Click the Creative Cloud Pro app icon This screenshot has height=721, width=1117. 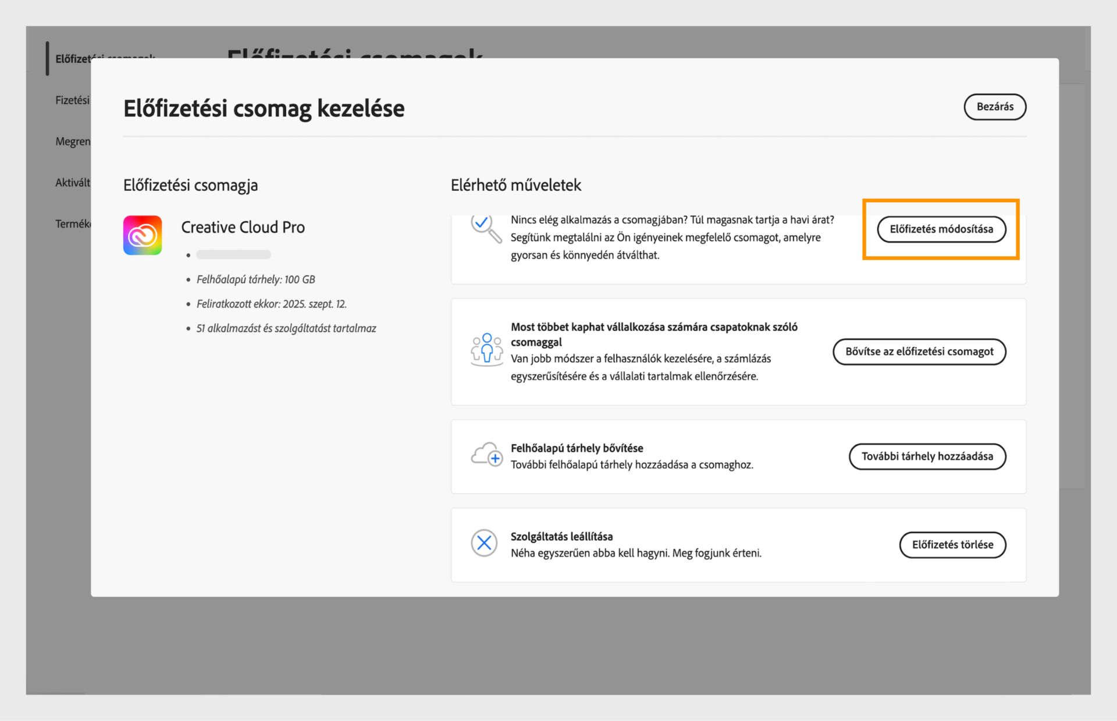pyautogui.click(x=143, y=235)
